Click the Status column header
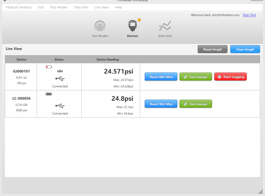The width and height of the screenshot is (265, 196). pos(59,59)
